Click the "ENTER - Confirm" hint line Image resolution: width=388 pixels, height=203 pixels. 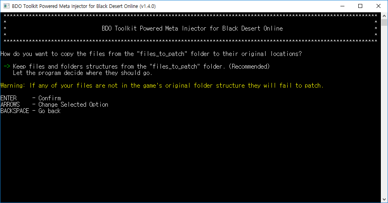tap(31, 98)
